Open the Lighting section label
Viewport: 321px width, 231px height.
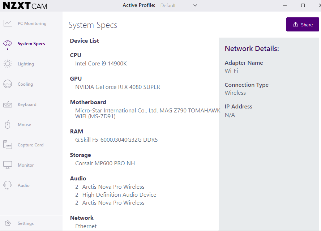point(26,64)
